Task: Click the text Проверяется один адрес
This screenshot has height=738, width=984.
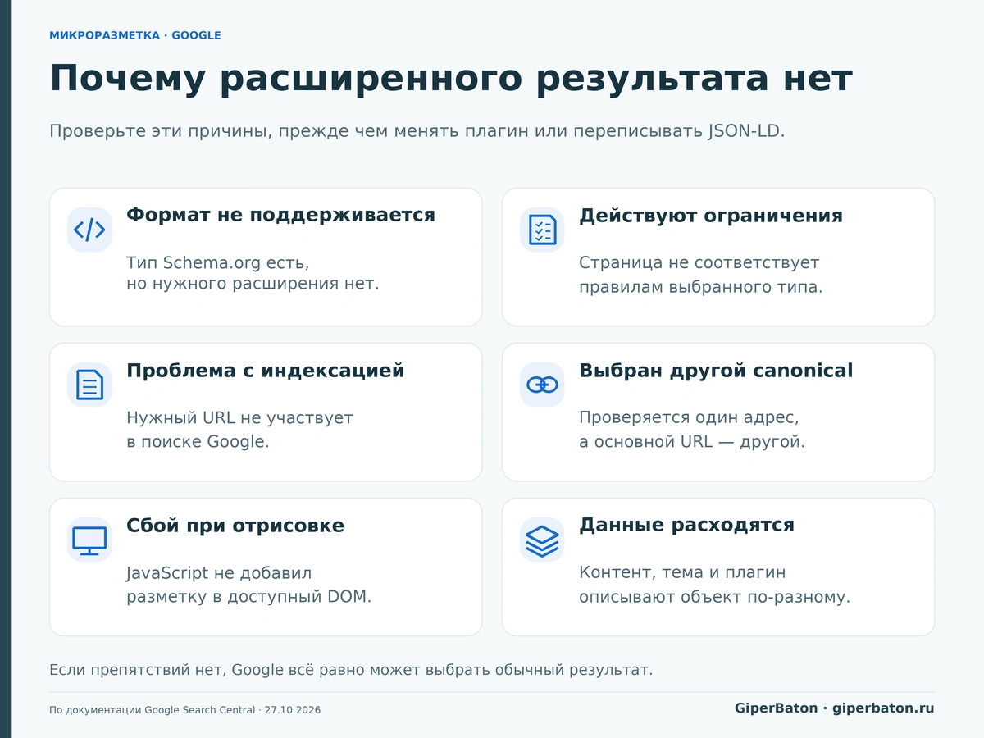Action: 689,418
